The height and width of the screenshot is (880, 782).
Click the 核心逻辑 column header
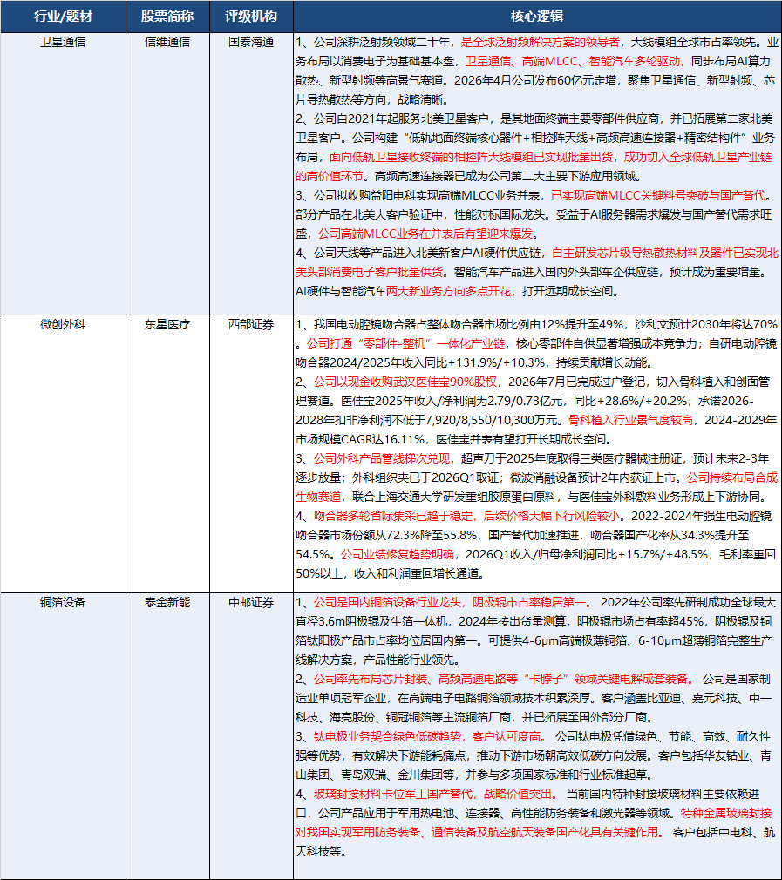537,17
